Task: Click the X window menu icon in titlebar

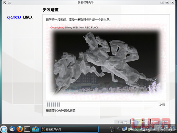Action: tap(5, 2)
